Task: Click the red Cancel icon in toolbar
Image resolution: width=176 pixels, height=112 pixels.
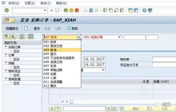Action: click(x=77, y=10)
